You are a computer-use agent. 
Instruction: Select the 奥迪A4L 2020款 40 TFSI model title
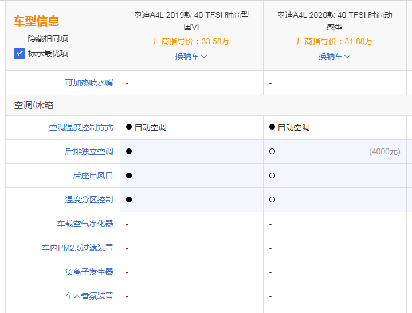335,21
